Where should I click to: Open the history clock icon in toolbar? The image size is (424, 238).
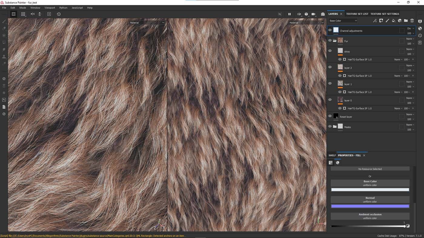tap(59, 14)
